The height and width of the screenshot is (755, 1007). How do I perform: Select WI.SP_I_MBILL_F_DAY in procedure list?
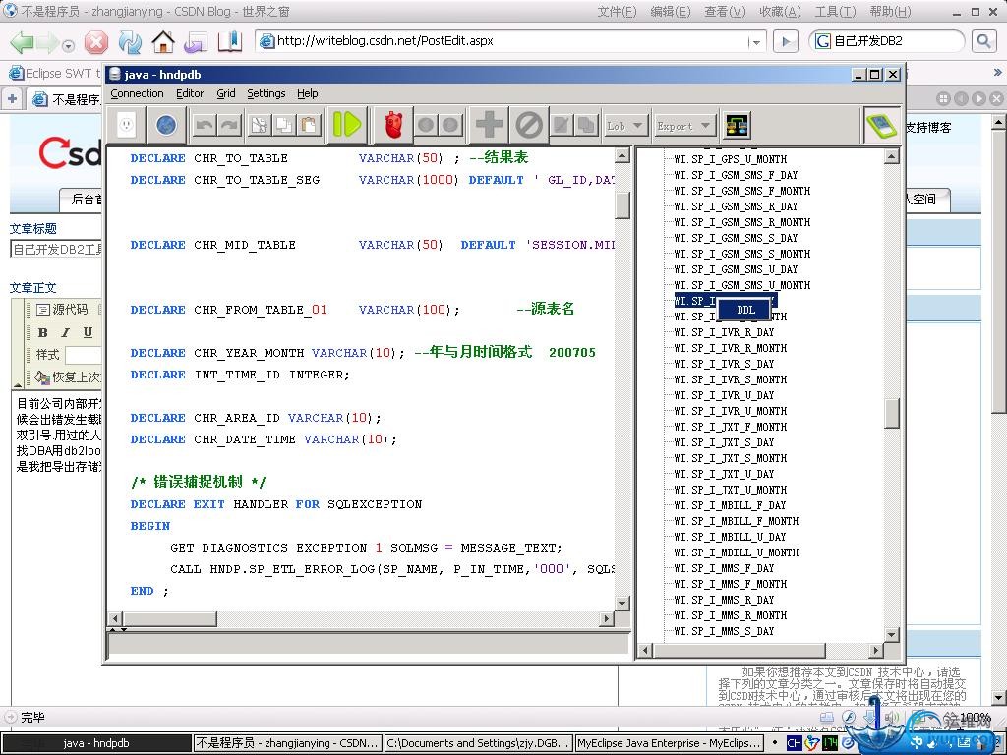730,505
